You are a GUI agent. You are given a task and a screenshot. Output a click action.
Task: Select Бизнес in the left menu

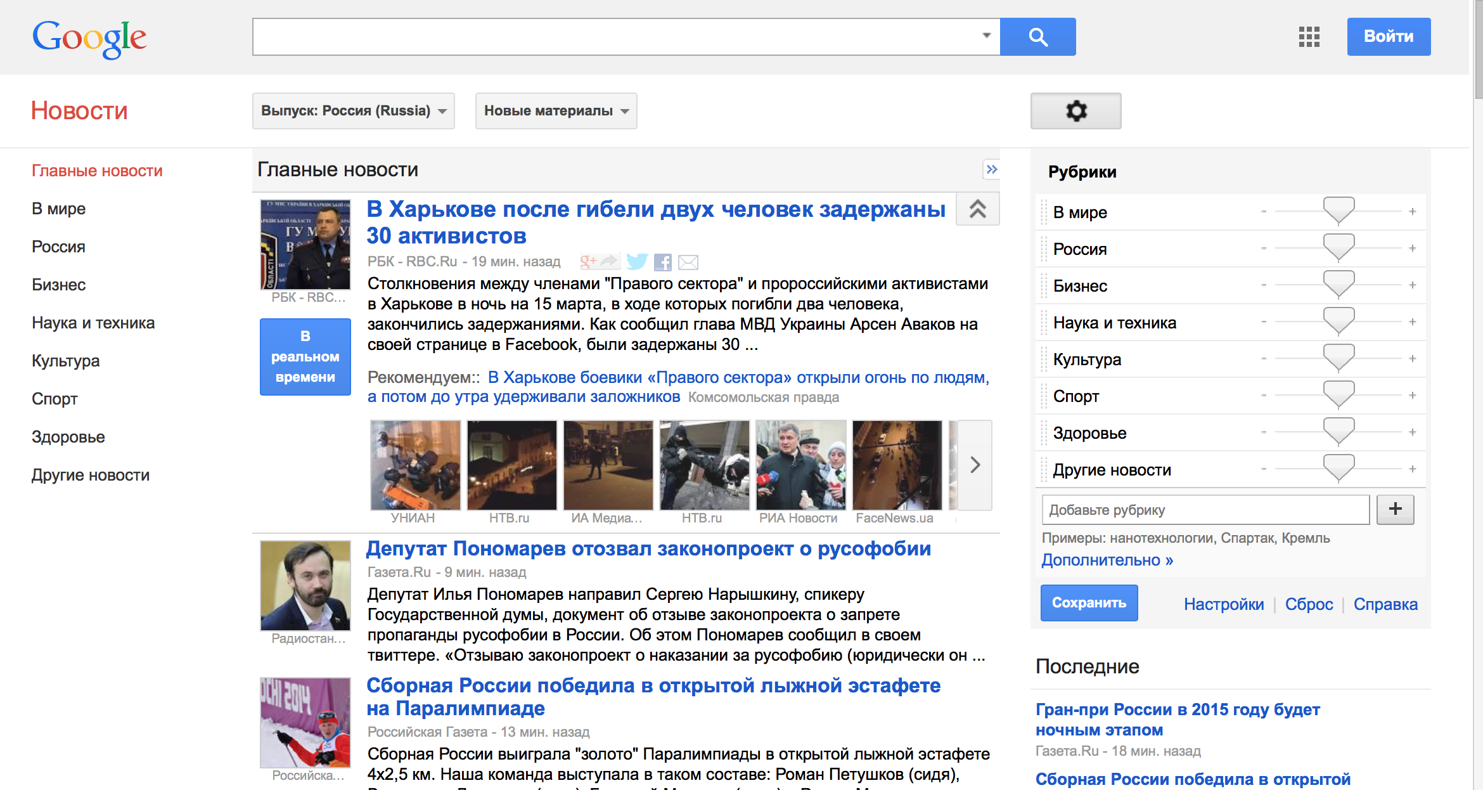pos(58,285)
